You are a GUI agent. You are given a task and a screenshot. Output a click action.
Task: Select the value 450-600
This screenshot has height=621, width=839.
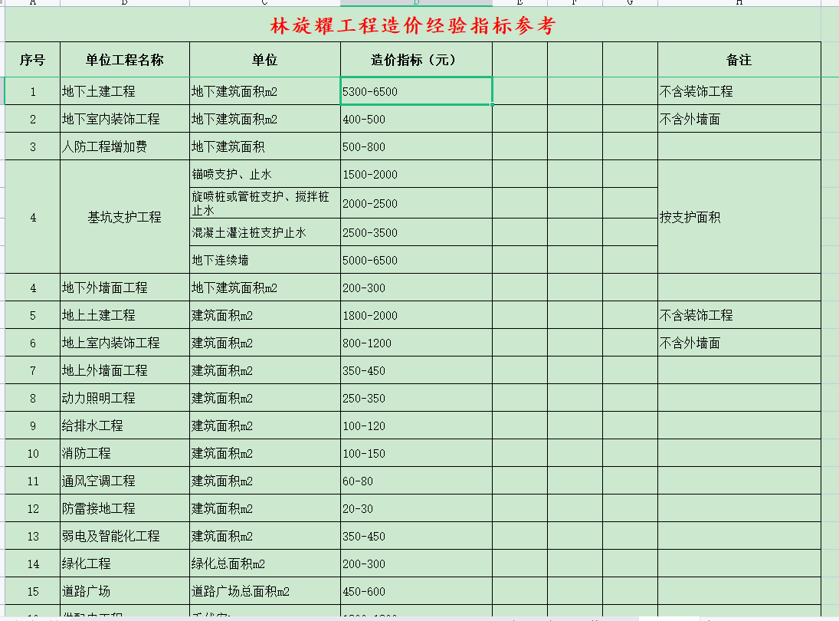(x=416, y=591)
